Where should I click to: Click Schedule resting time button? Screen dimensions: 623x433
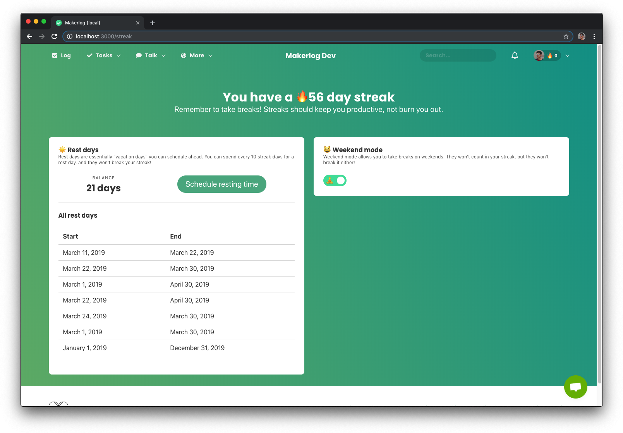click(x=222, y=184)
